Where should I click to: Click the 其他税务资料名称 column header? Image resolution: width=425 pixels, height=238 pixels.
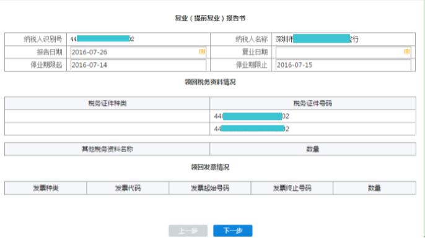[107, 149]
